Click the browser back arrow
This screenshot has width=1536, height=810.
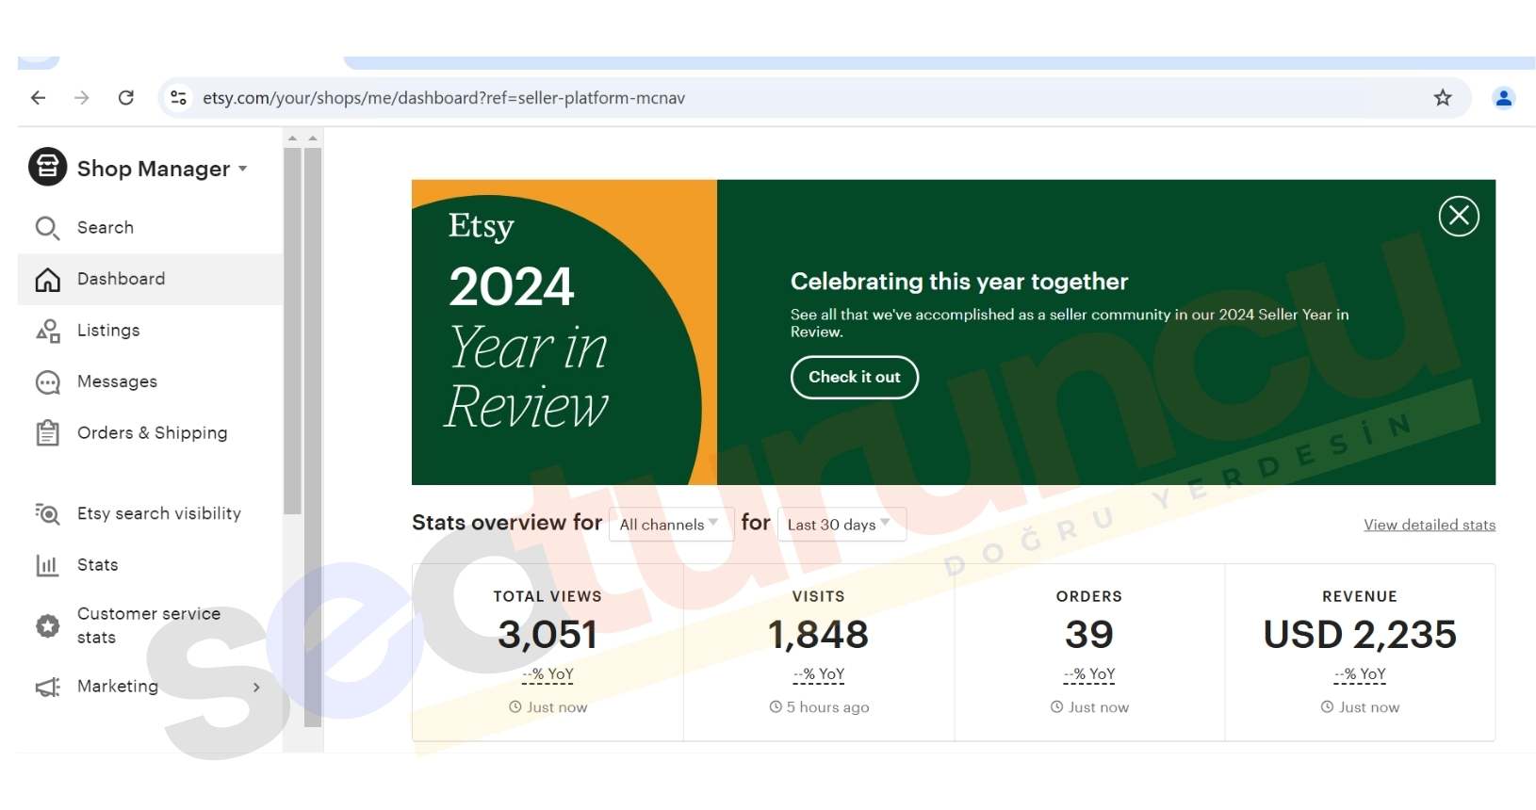[x=39, y=98]
